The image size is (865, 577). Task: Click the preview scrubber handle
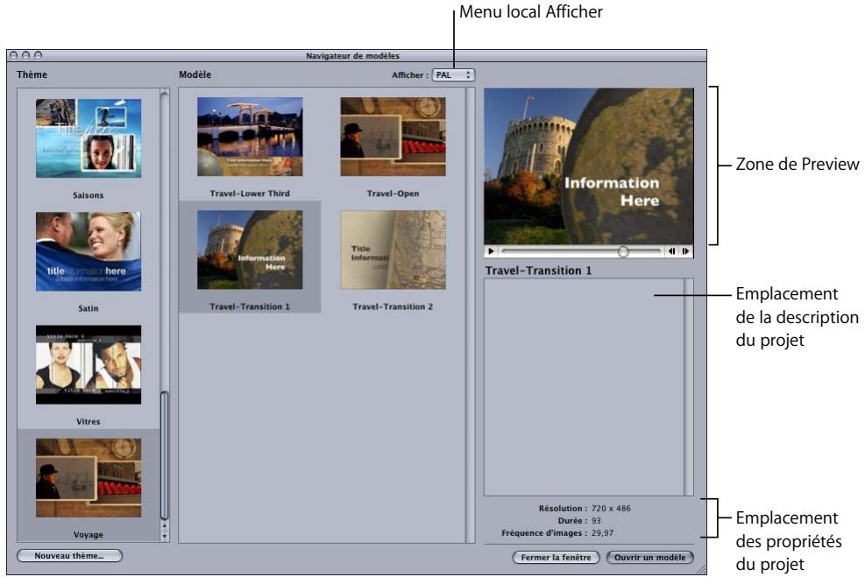click(x=623, y=251)
